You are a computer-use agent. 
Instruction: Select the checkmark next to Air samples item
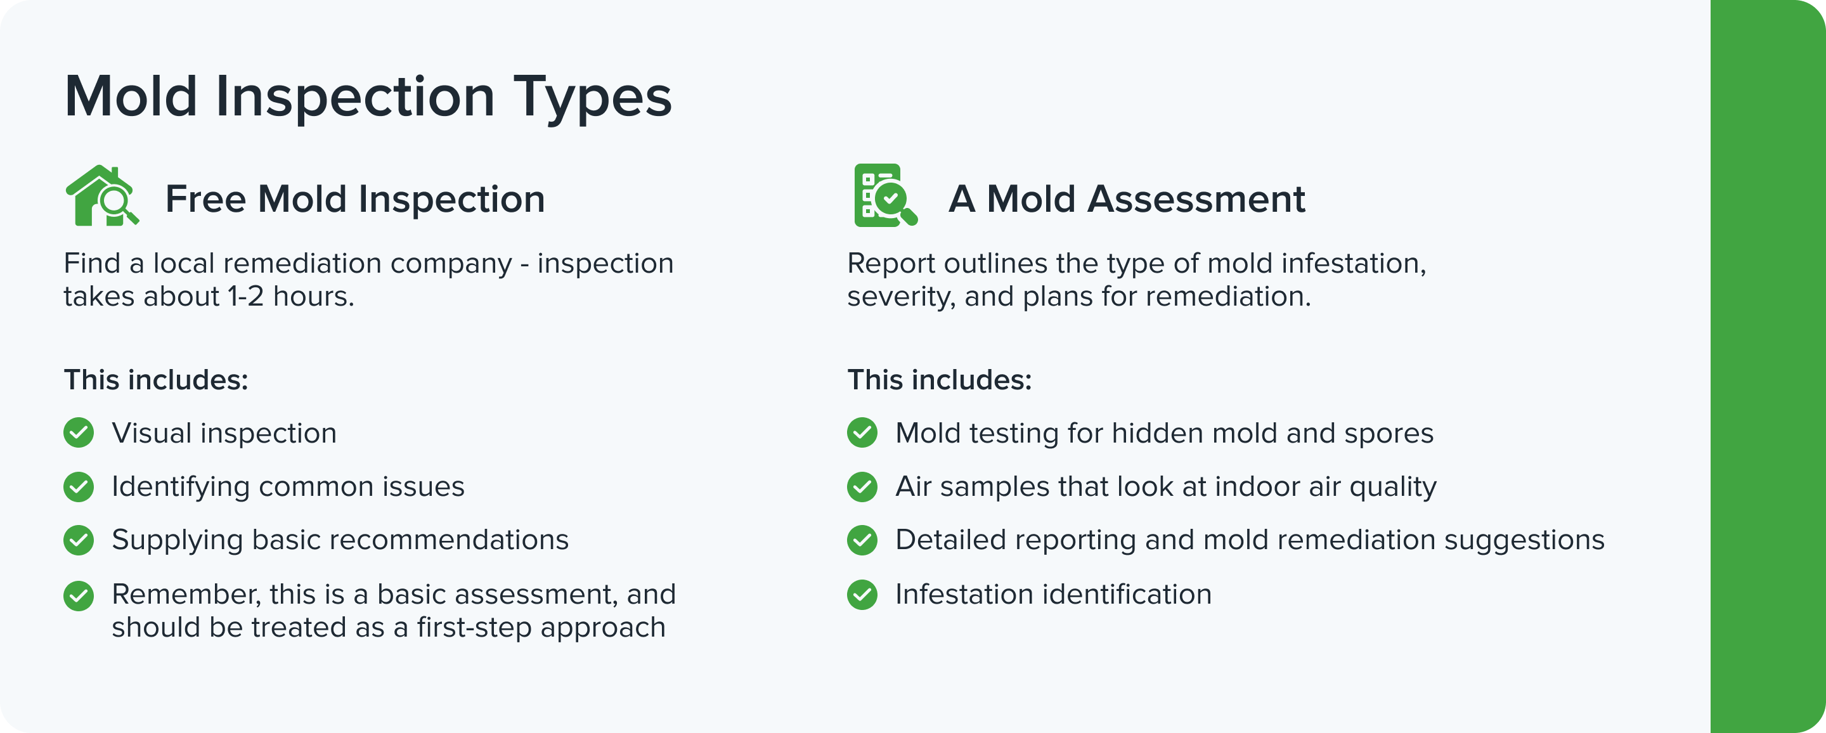coord(862,487)
